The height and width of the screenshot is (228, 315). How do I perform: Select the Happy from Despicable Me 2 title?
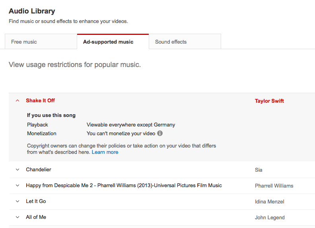pyautogui.click(x=124, y=186)
